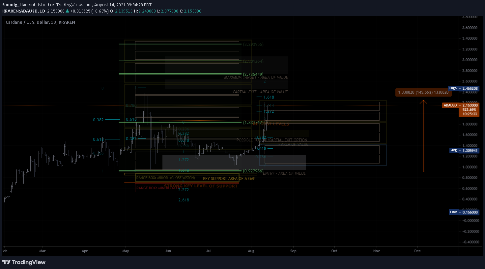This screenshot has width=485, height=269.
Task: Click the Low 0.156000 price label
Action: click(x=464, y=212)
